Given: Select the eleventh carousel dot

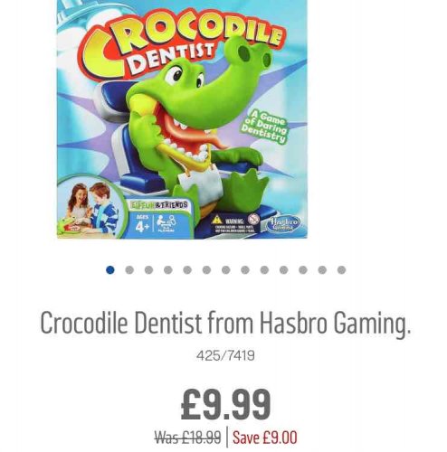Looking at the screenshot, I should pyautogui.click(x=303, y=269).
